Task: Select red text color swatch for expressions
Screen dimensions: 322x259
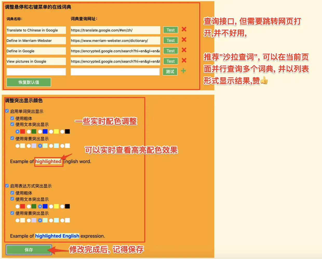Action: point(17,207)
